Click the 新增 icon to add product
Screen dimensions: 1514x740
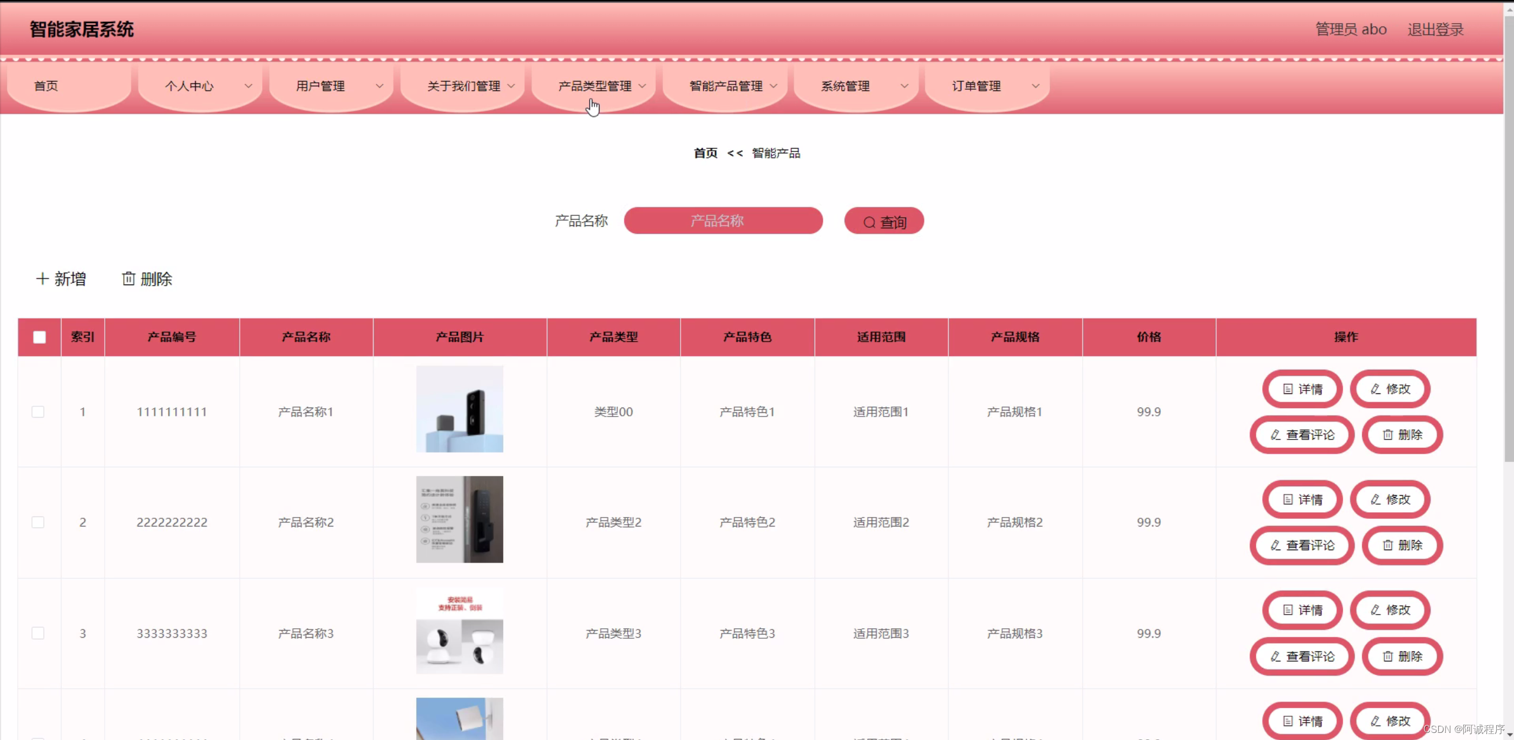pyautogui.click(x=61, y=279)
